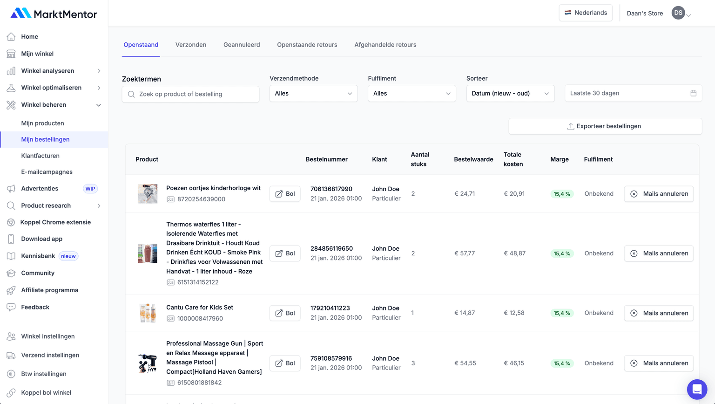The image size is (715, 404).
Task: Open the Sorteer dropdown
Action: coord(510,94)
